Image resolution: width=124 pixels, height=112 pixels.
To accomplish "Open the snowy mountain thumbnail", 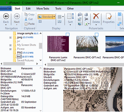I will point(115,44).
